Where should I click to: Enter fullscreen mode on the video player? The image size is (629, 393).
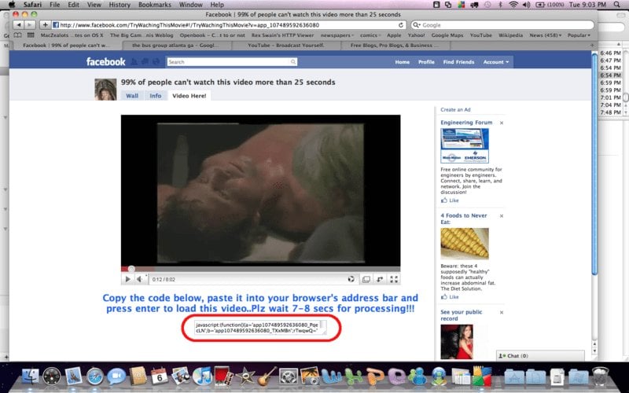pos(395,279)
